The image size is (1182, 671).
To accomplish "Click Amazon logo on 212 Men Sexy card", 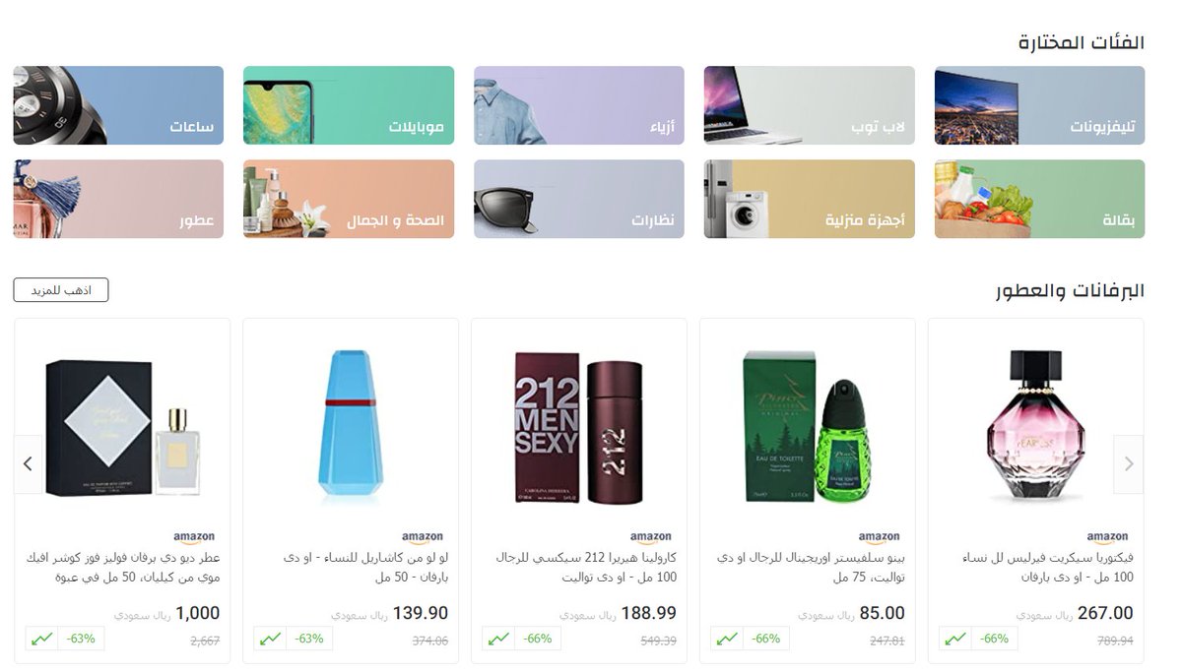I will pyautogui.click(x=651, y=537).
